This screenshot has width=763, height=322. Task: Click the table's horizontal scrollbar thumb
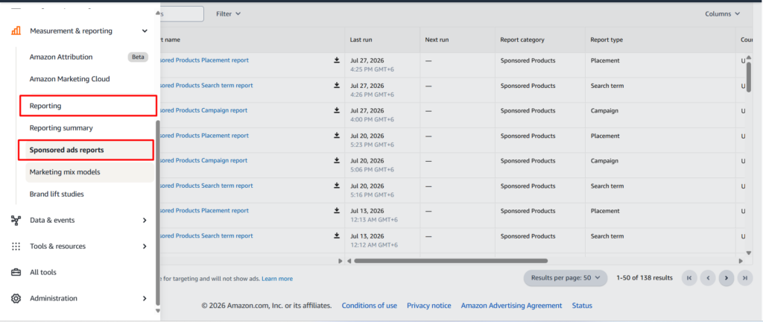pos(451,261)
